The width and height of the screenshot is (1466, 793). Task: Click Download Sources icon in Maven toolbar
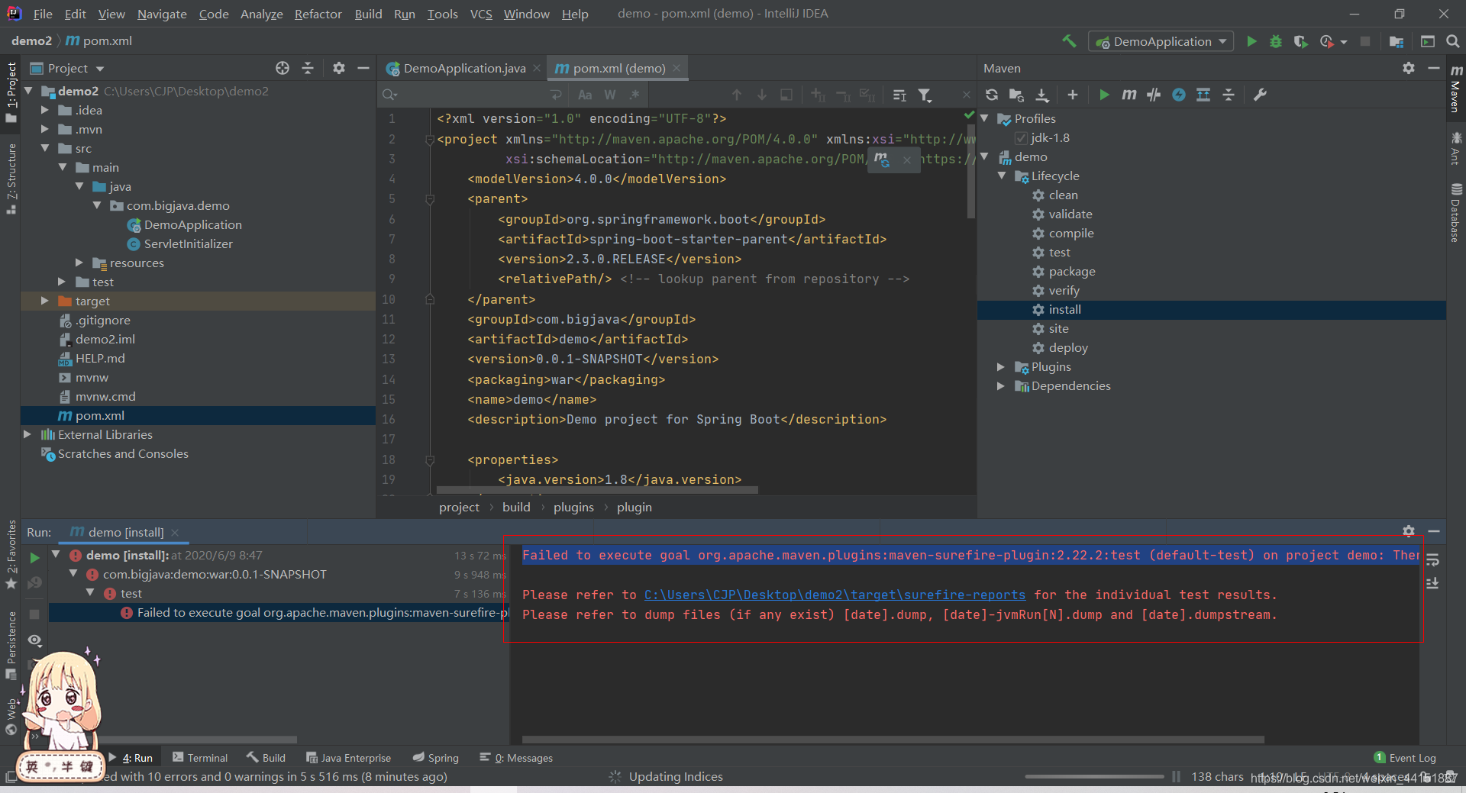[1042, 95]
